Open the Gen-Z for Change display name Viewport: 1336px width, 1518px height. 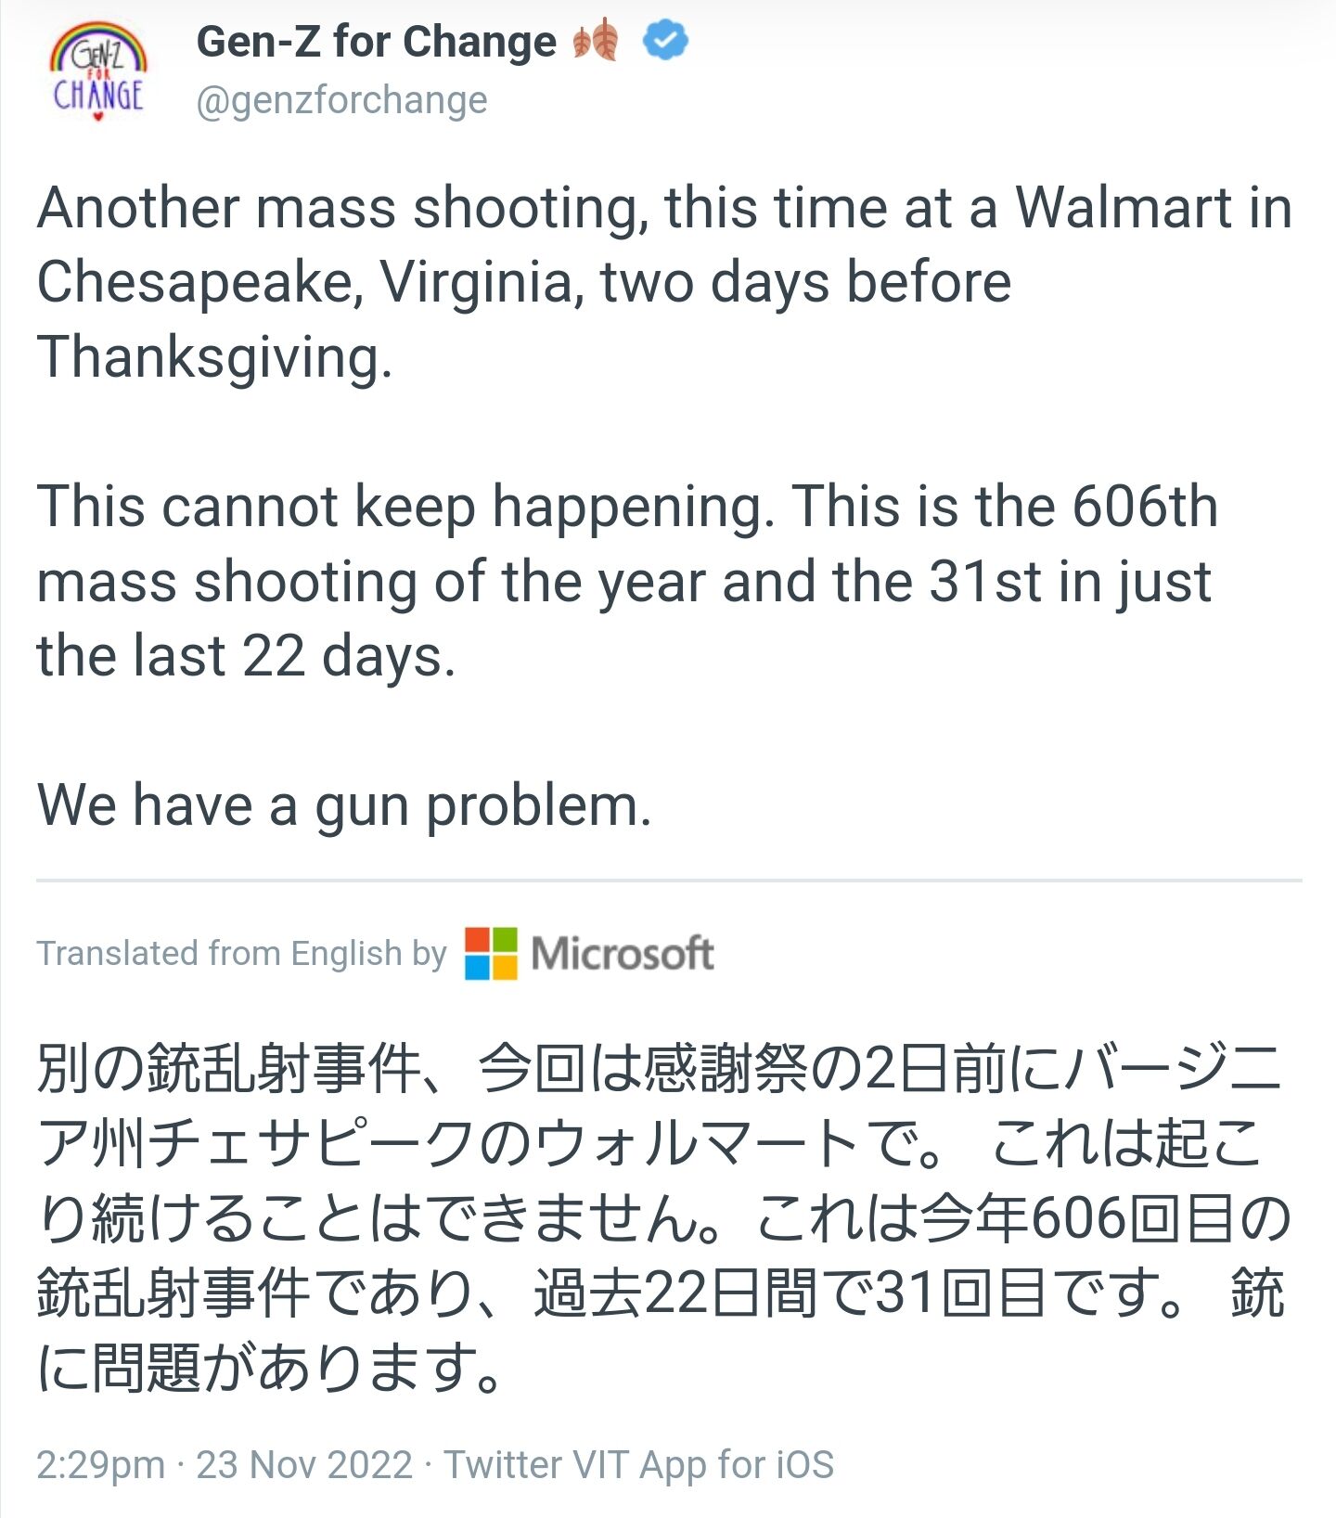coord(376,42)
